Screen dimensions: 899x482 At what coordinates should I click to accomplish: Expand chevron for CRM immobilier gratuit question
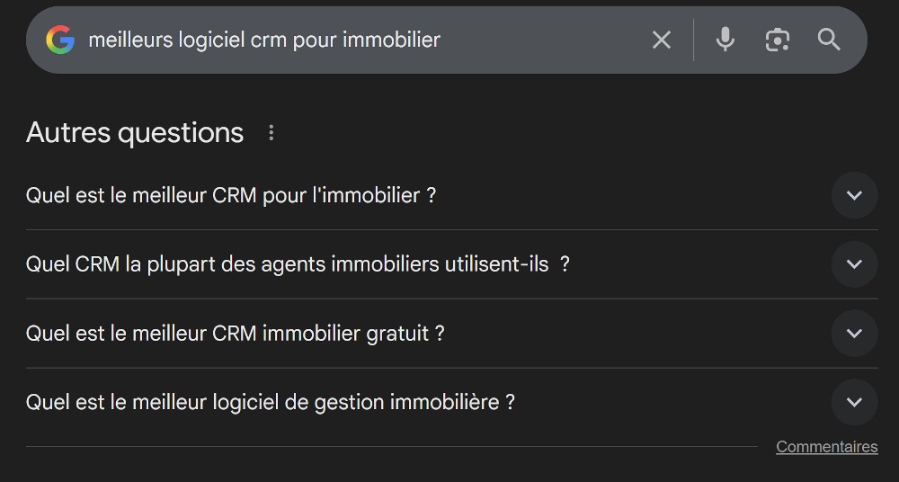(854, 334)
